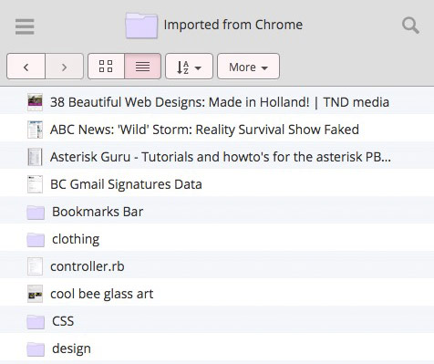Open the More dropdown menu
434x364 pixels.
point(248,67)
